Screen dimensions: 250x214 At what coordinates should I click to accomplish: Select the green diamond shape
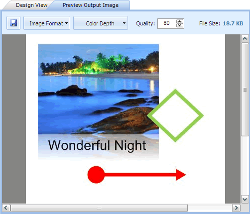[x=175, y=115]
